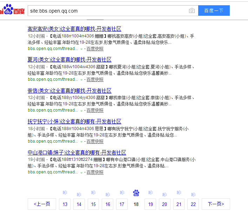Viewport: 248px width, 214px height.
Task: Open result 中山港口镇(妹子) 开发者社区
Action: 77,152
